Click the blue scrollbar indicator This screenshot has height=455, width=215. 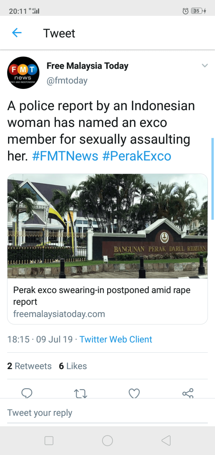[212, 178]
